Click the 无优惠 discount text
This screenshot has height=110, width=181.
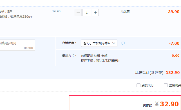[125, 12]
